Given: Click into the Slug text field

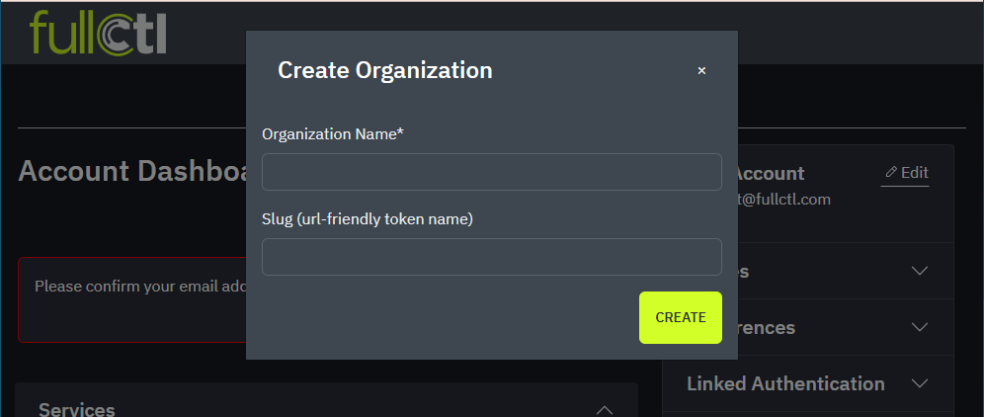Looking at the screenshot, I should pyautogui.click(x=491, y=257).
